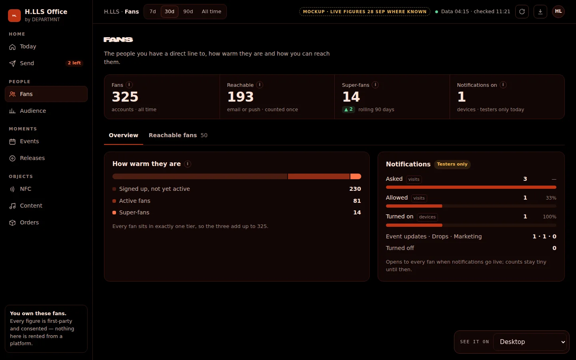Click the Send paper-plane icon
This screenshot has width=576, height=360.
pyautogui.click(x=12, y=64)
